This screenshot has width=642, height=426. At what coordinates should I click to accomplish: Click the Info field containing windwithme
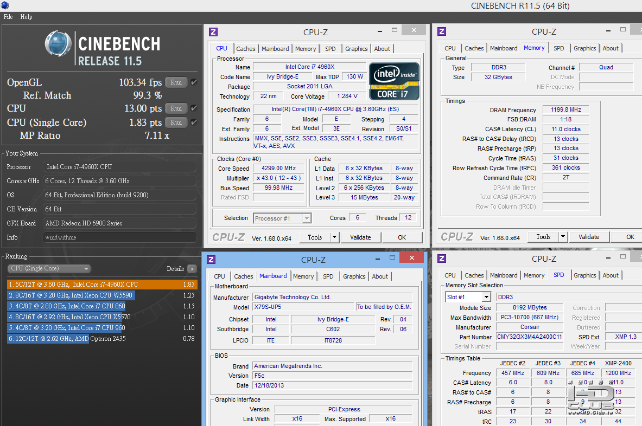coord(119,237)
